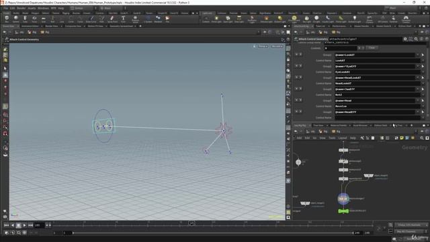This screenshot has height=242, width=430.
Task: Switch to Performance Monitor tab
Action: coord(339,26)
